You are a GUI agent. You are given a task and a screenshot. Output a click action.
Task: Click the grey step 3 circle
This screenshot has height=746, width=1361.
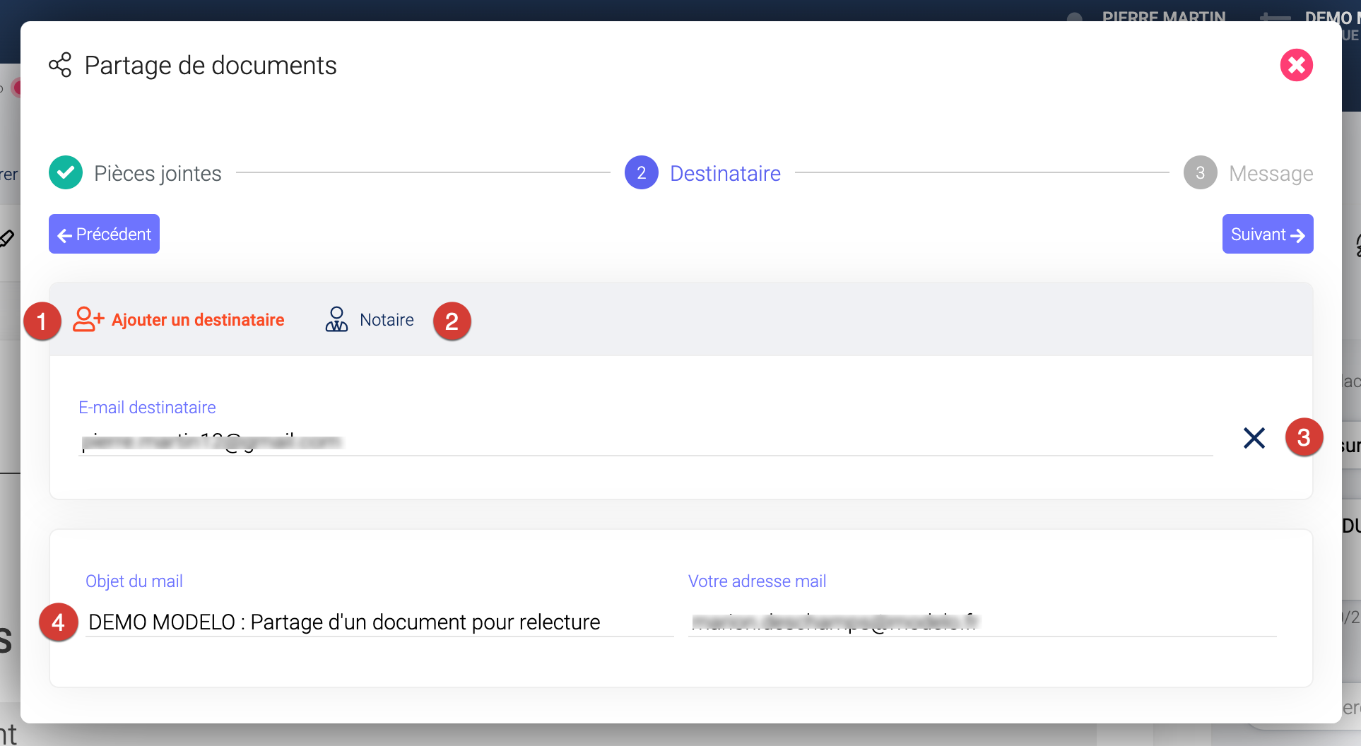[x=1200, y=173]
